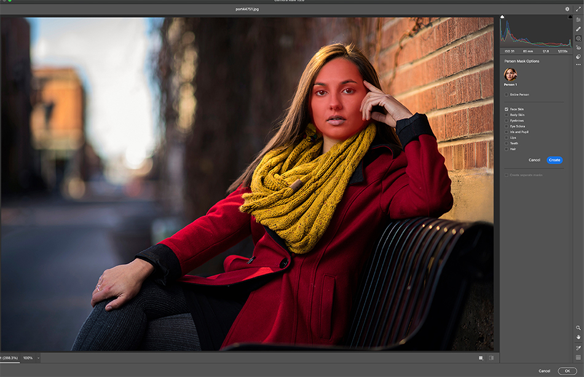Click the file name port44751.jpg
The width and height of the screenshot is (584, 377).
[x=247, y=9]
